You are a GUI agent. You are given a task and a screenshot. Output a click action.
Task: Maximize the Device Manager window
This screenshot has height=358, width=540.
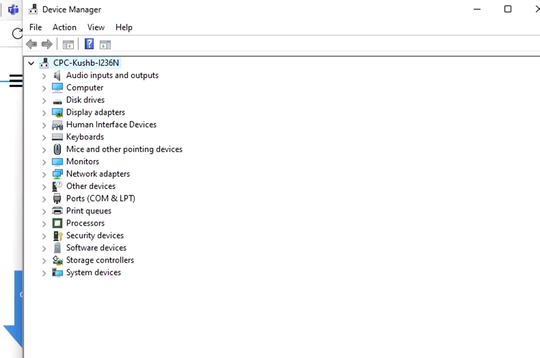coord(508,9)
